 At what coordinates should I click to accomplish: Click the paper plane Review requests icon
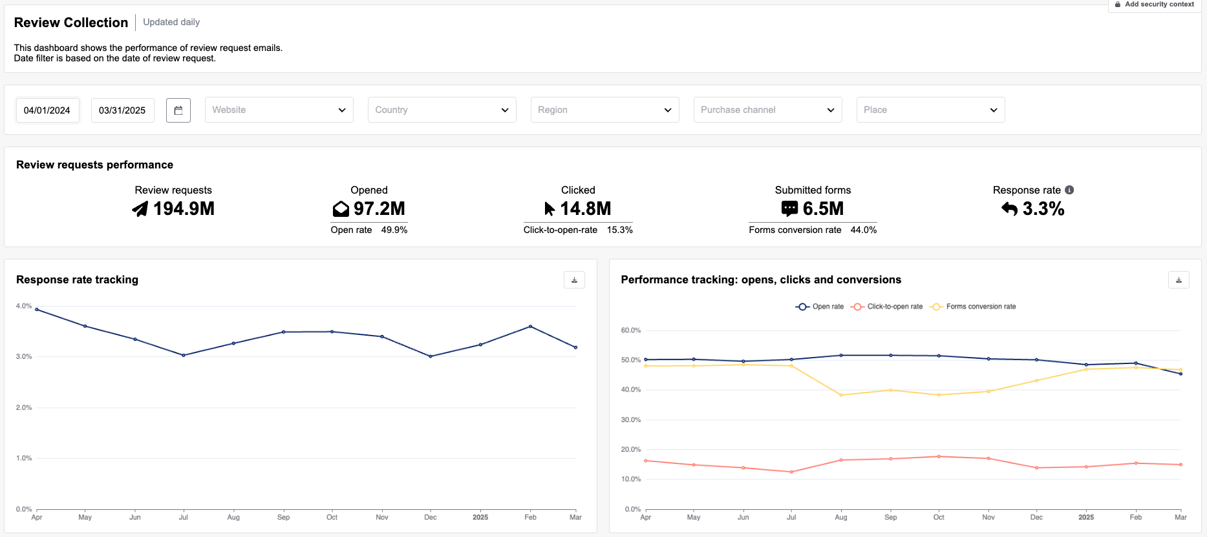click(140, 209)
